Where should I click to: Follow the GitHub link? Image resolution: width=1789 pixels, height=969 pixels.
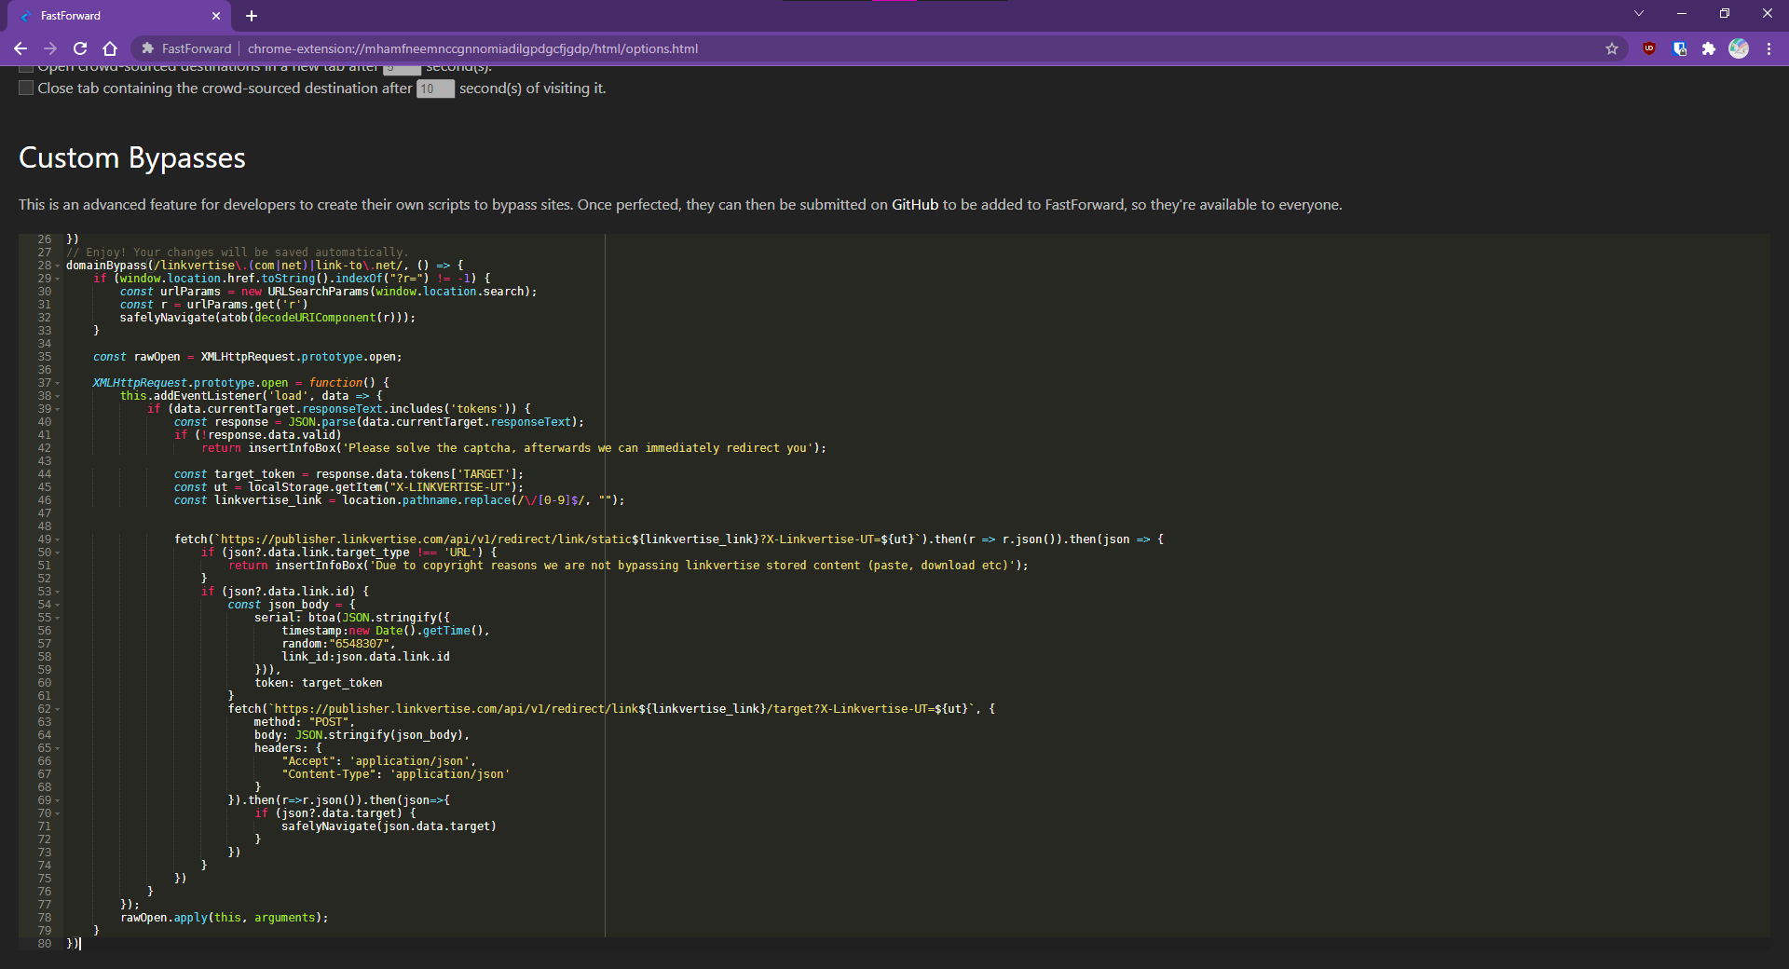coord(915,204)
